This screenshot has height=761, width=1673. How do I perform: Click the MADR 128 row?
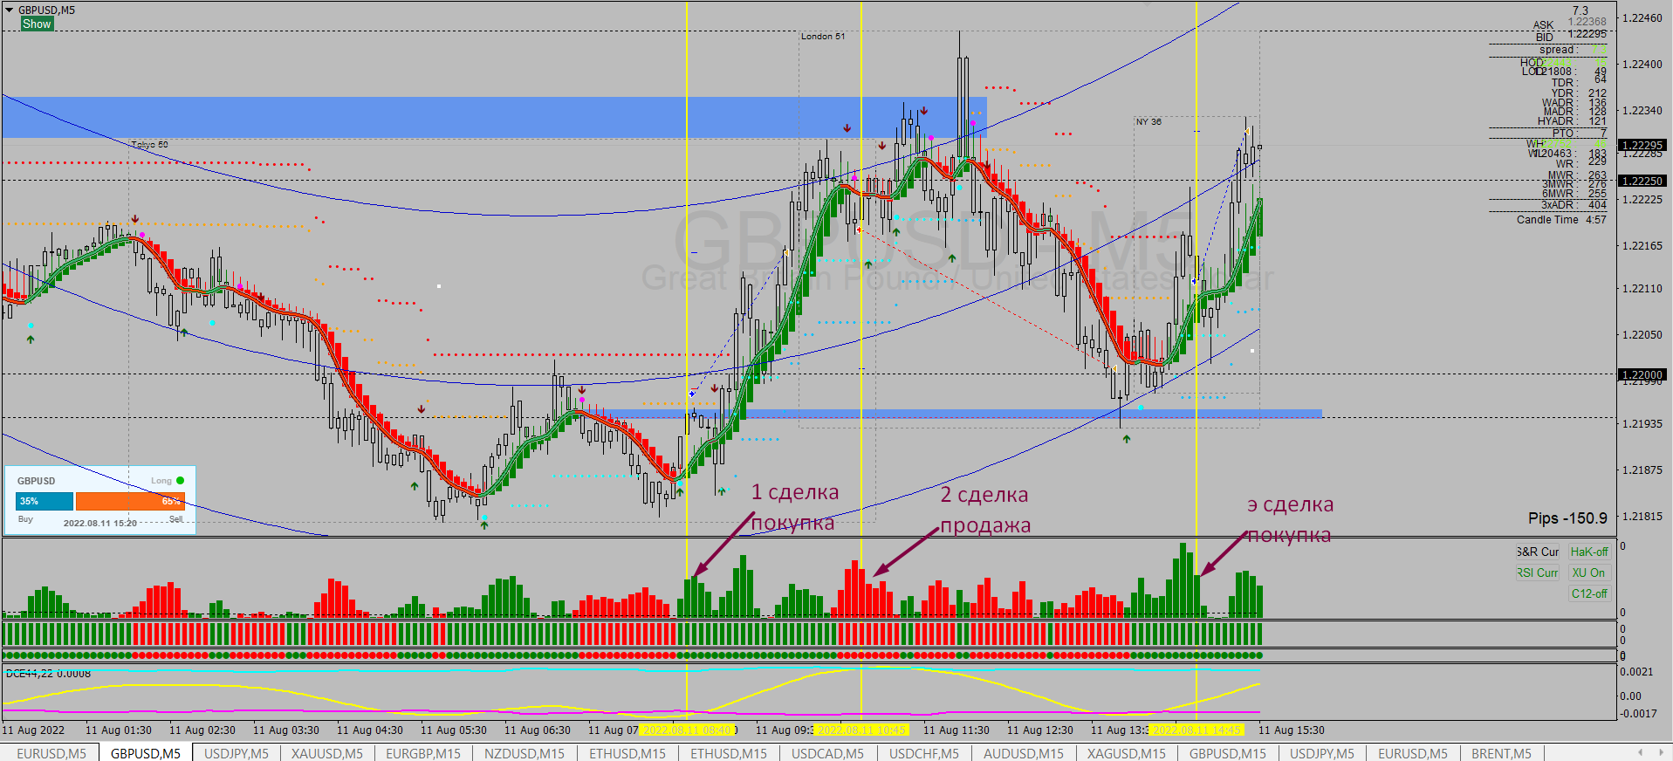coord(1574,112)
